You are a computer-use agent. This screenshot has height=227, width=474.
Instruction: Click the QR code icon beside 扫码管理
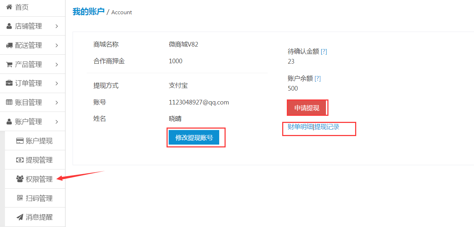(20, 198)
